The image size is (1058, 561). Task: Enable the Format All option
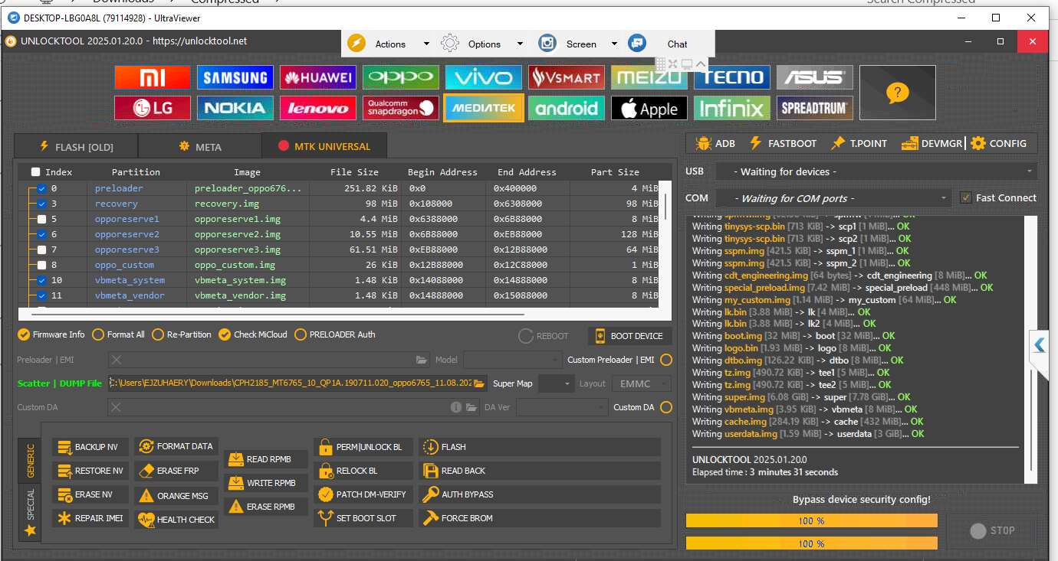click(x=118, y=334)
